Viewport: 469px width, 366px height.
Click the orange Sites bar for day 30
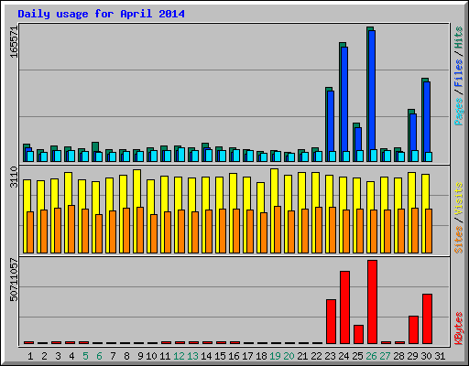429,231
